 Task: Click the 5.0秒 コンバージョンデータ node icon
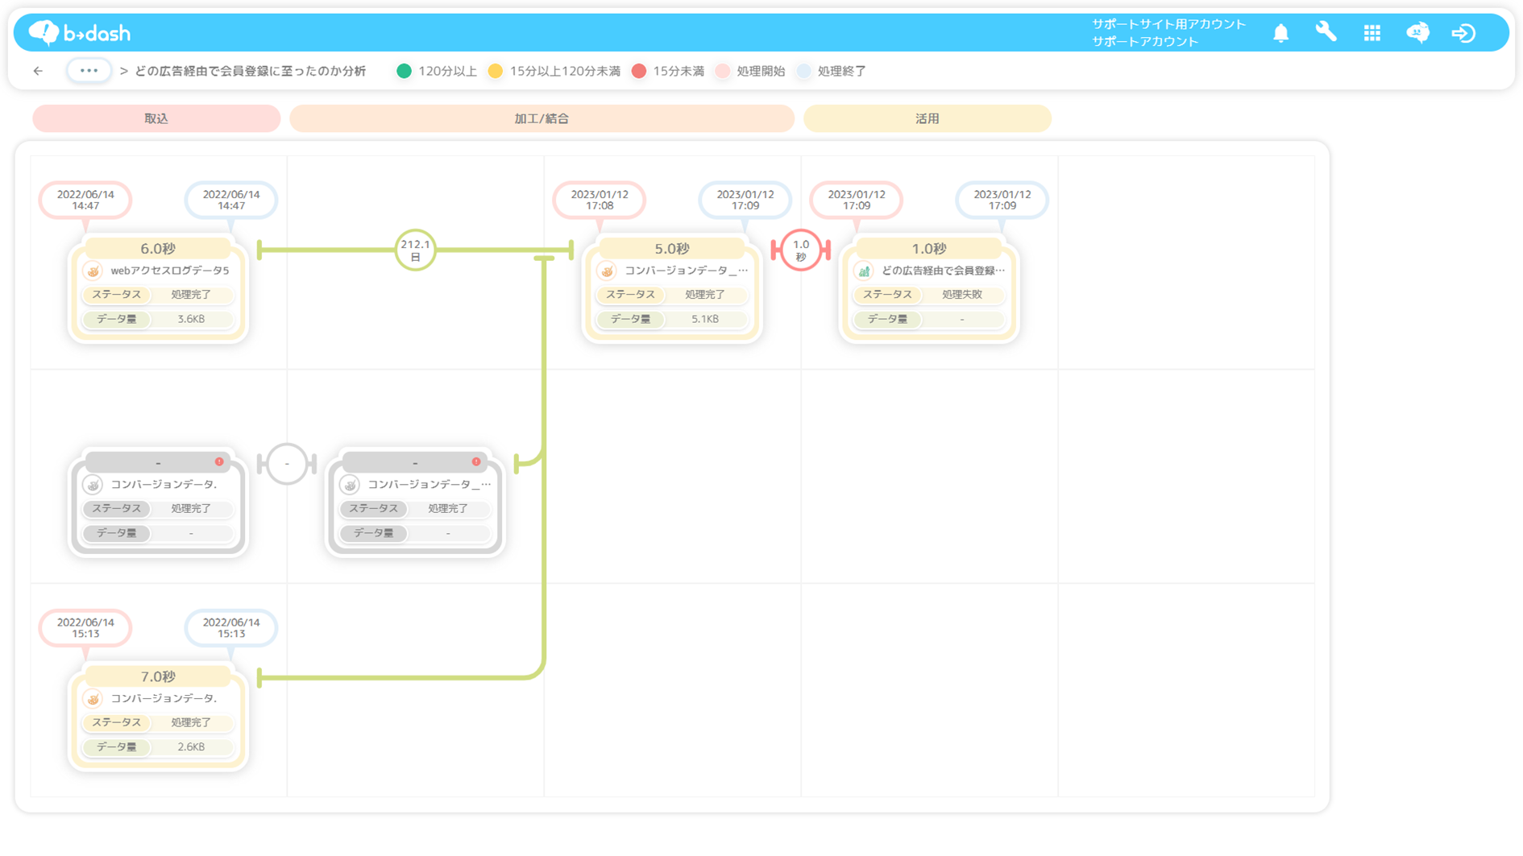608,271
